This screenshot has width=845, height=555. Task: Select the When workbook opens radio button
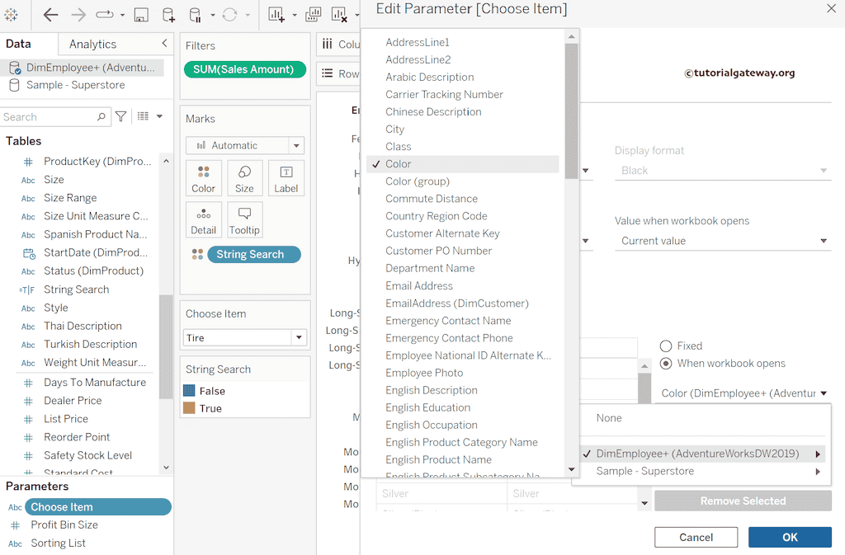coord(666,364)
